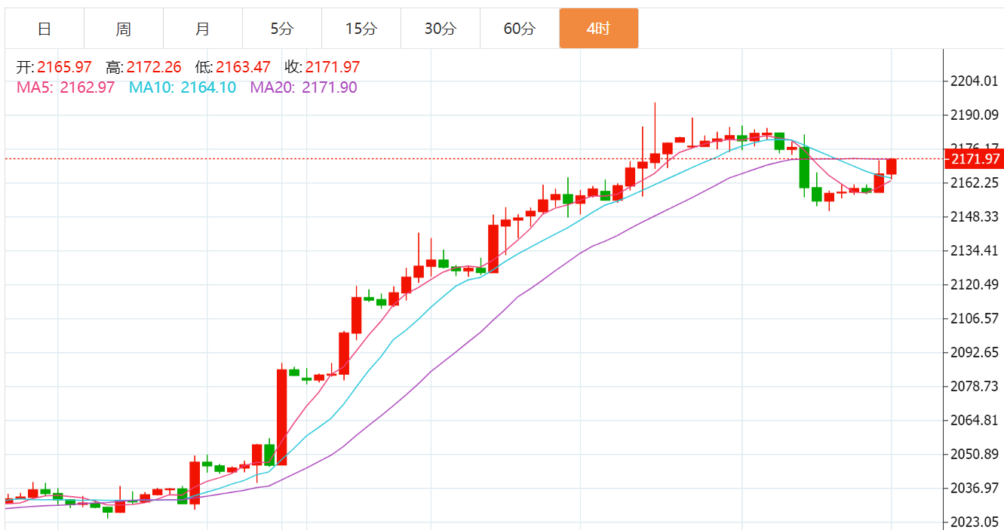Click the MA20: 2171.90 indicator label
Screen dimensions: 1004x530
[304, 87]
